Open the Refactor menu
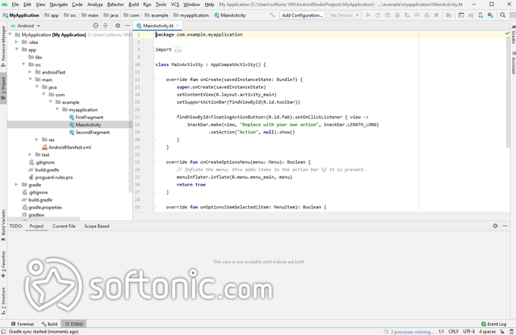This screenshot has height=335, width=516. click(x=115, y=5)
